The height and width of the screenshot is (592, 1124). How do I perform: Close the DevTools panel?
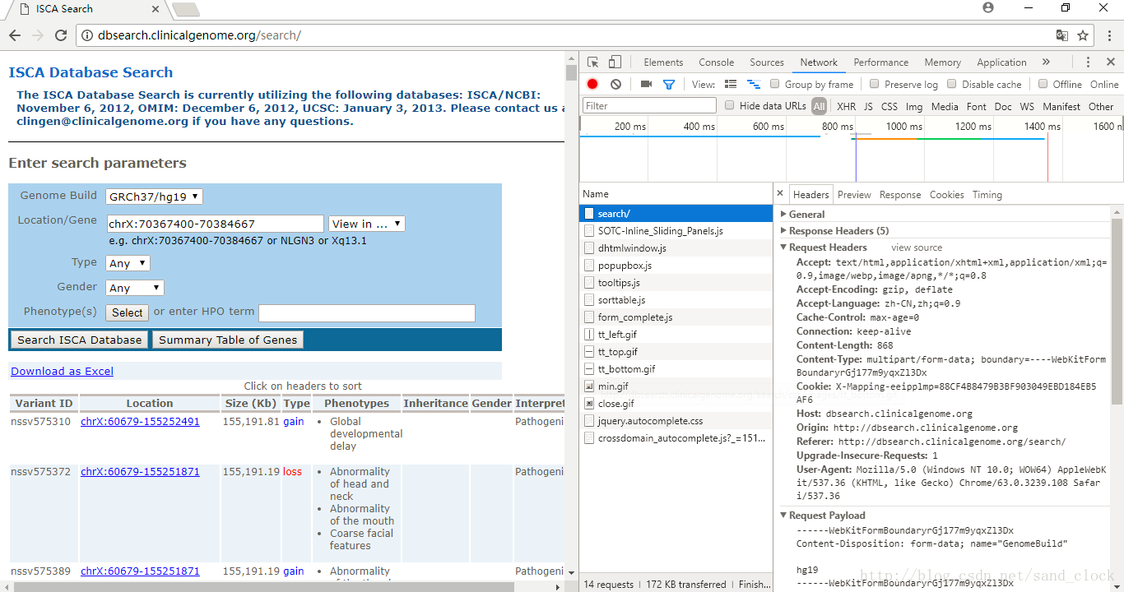point(1110,62)
